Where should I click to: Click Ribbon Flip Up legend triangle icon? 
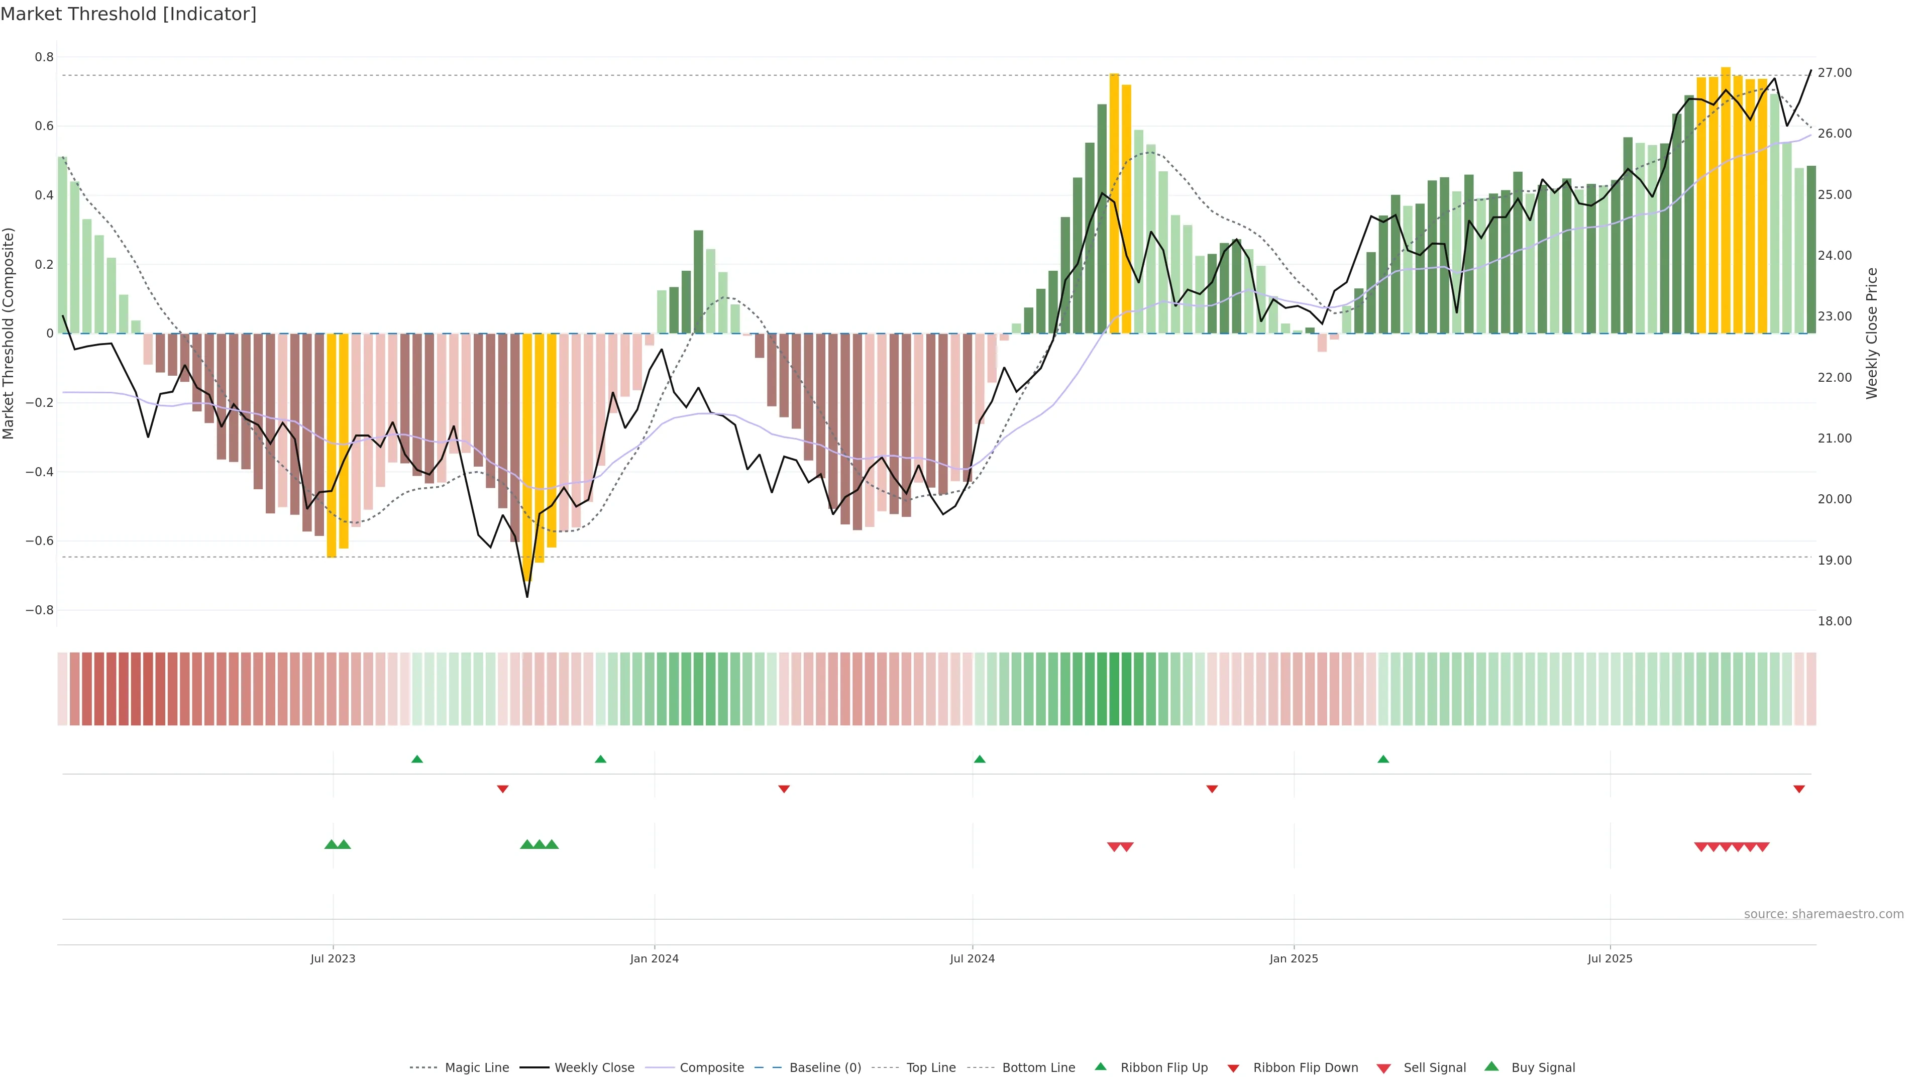pos(1100,1066)
